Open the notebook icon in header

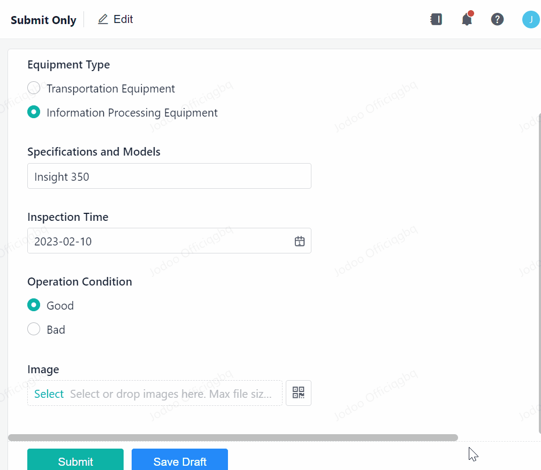436,20
